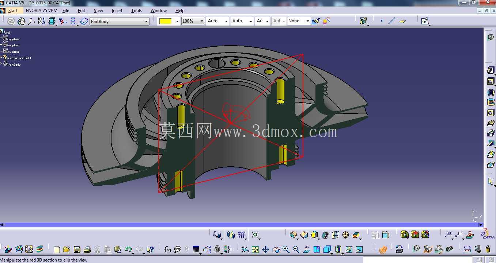Click the Manipulation hand icon

pyautogui.click(x=21, y=21)
